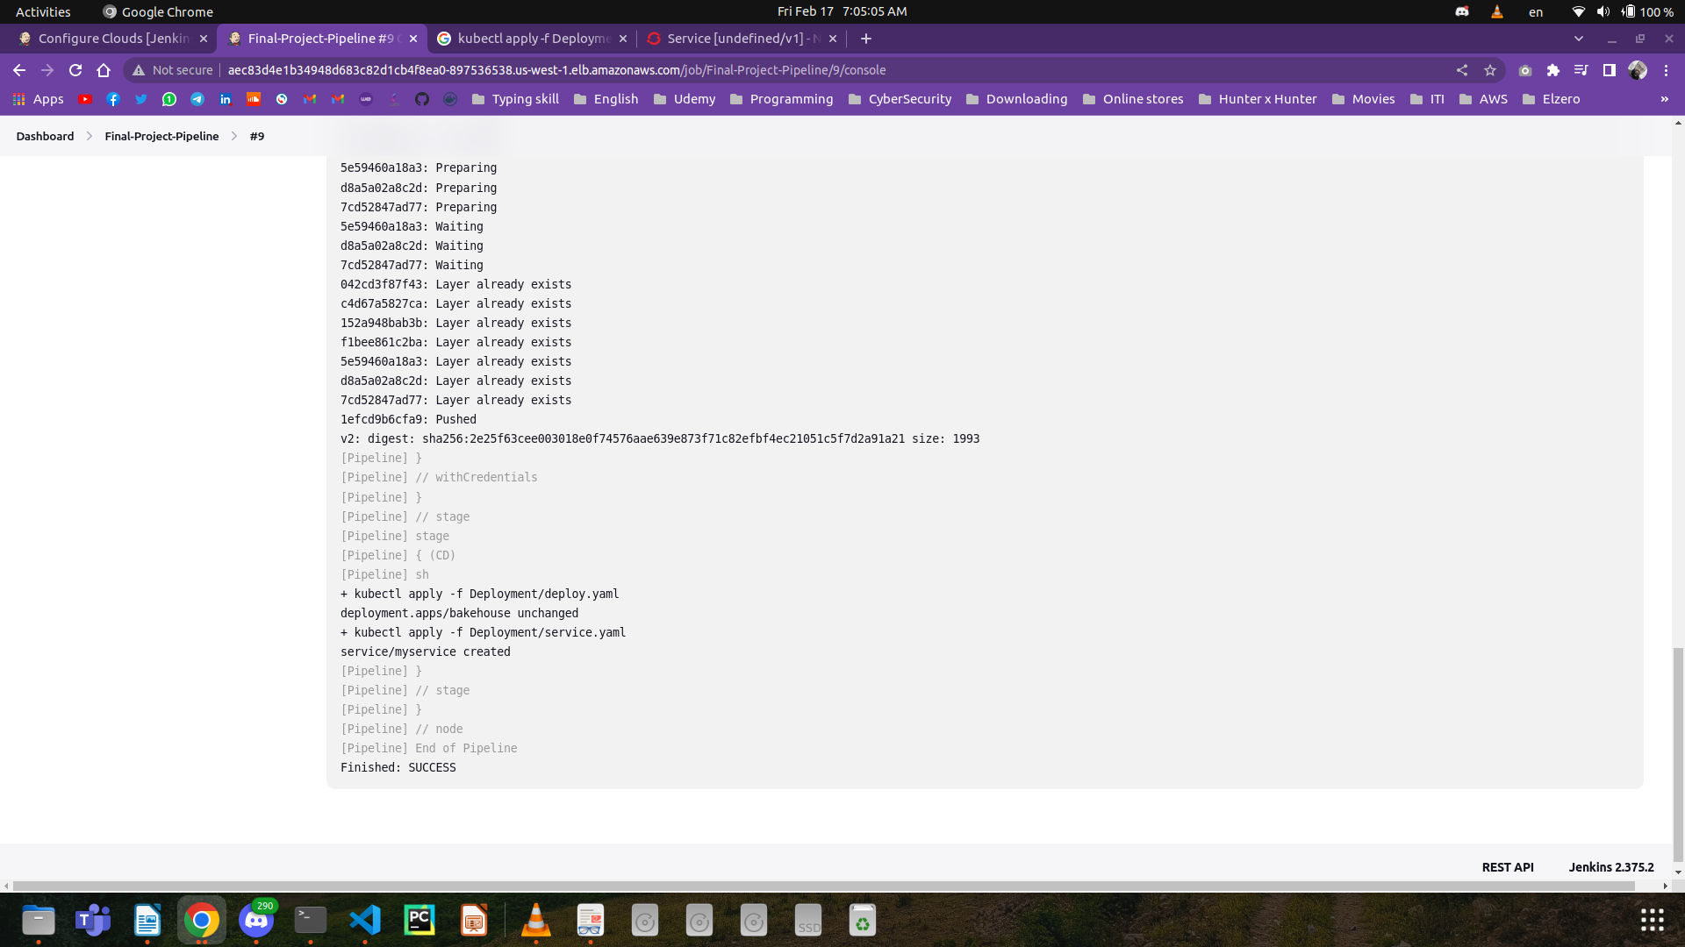
Task: Open the YouTube bookmark icon
Action: 85,99
